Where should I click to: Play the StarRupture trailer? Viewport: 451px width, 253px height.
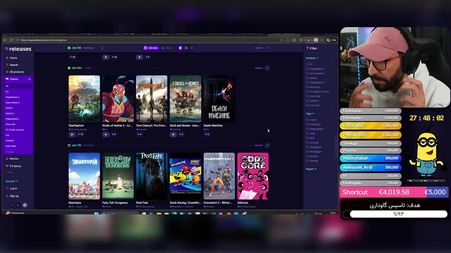(72, 135)
